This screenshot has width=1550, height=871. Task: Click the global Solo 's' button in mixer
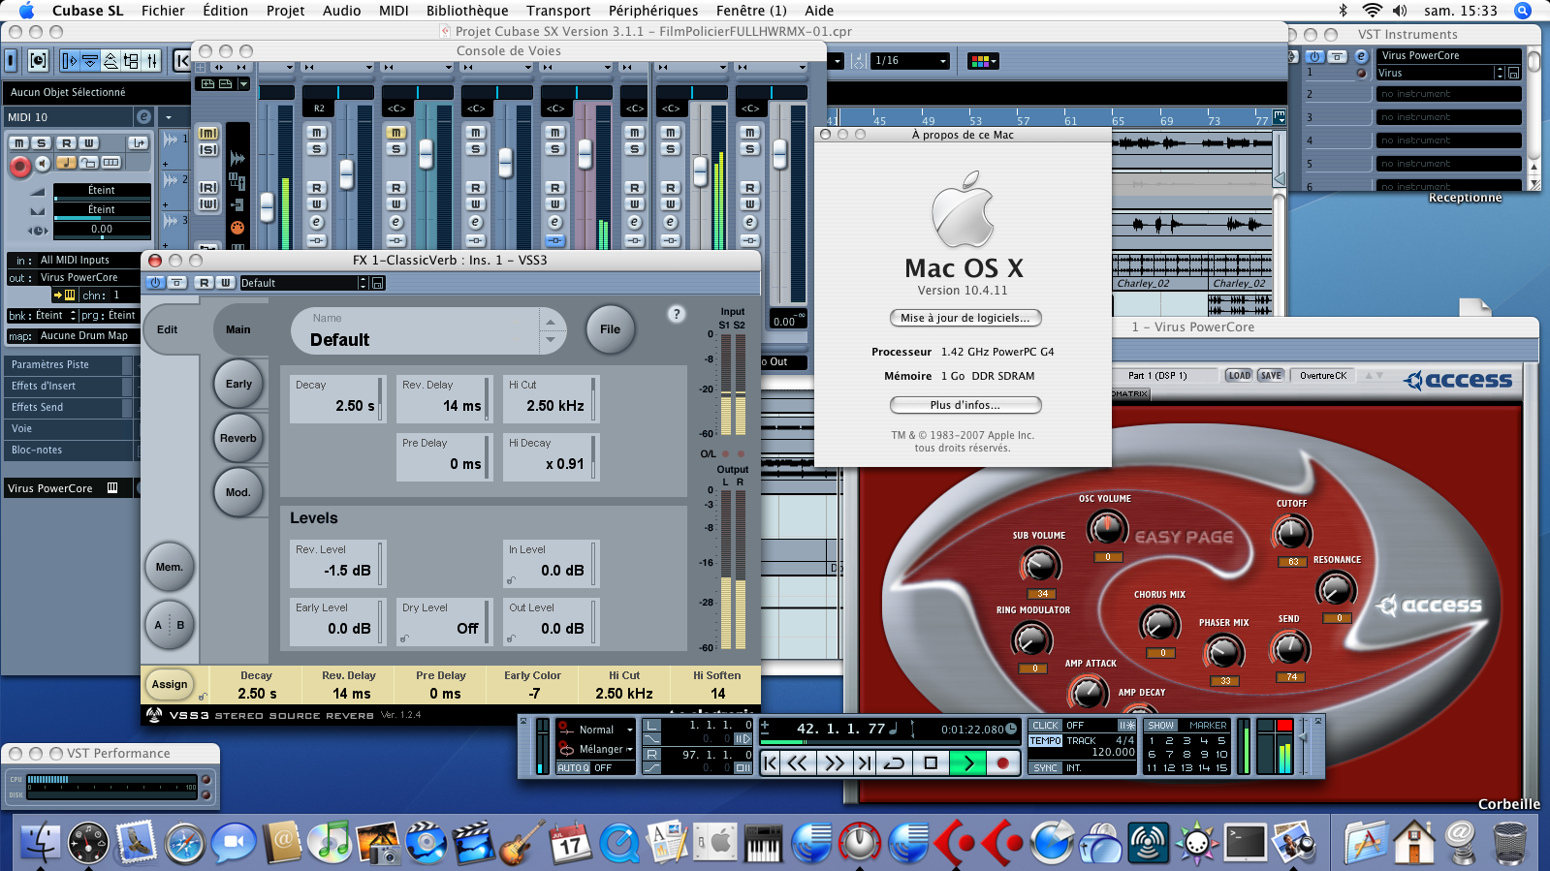click(208, 150)
